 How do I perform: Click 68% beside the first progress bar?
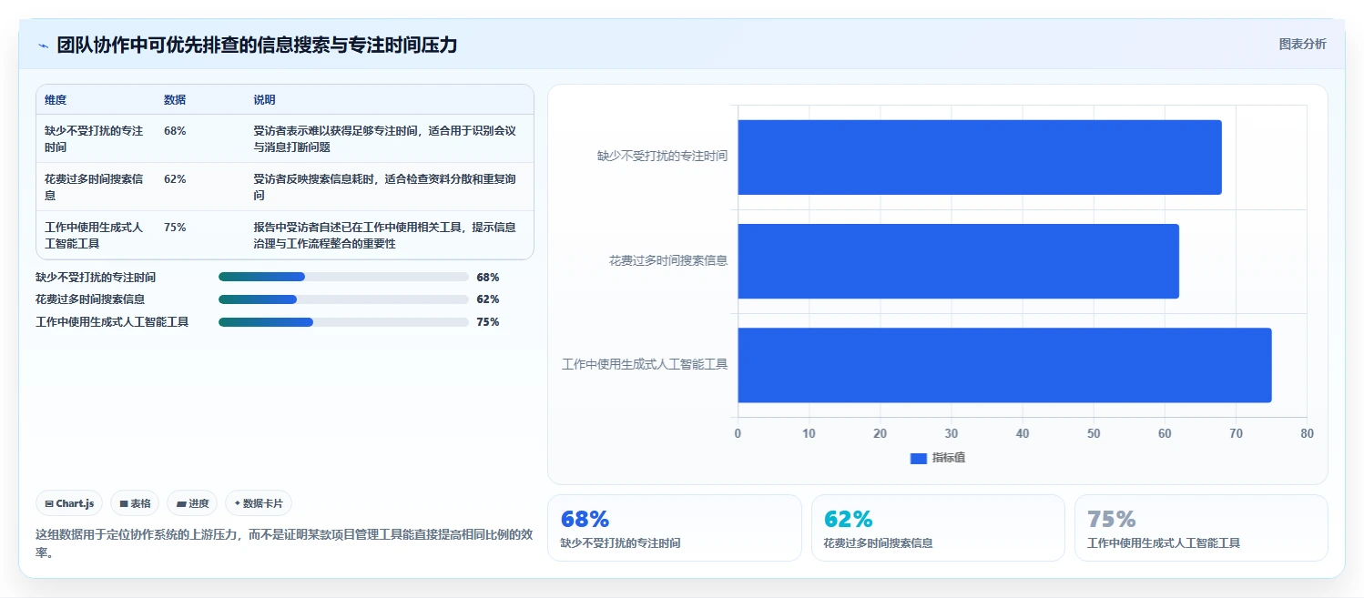(x=488, y=278)
